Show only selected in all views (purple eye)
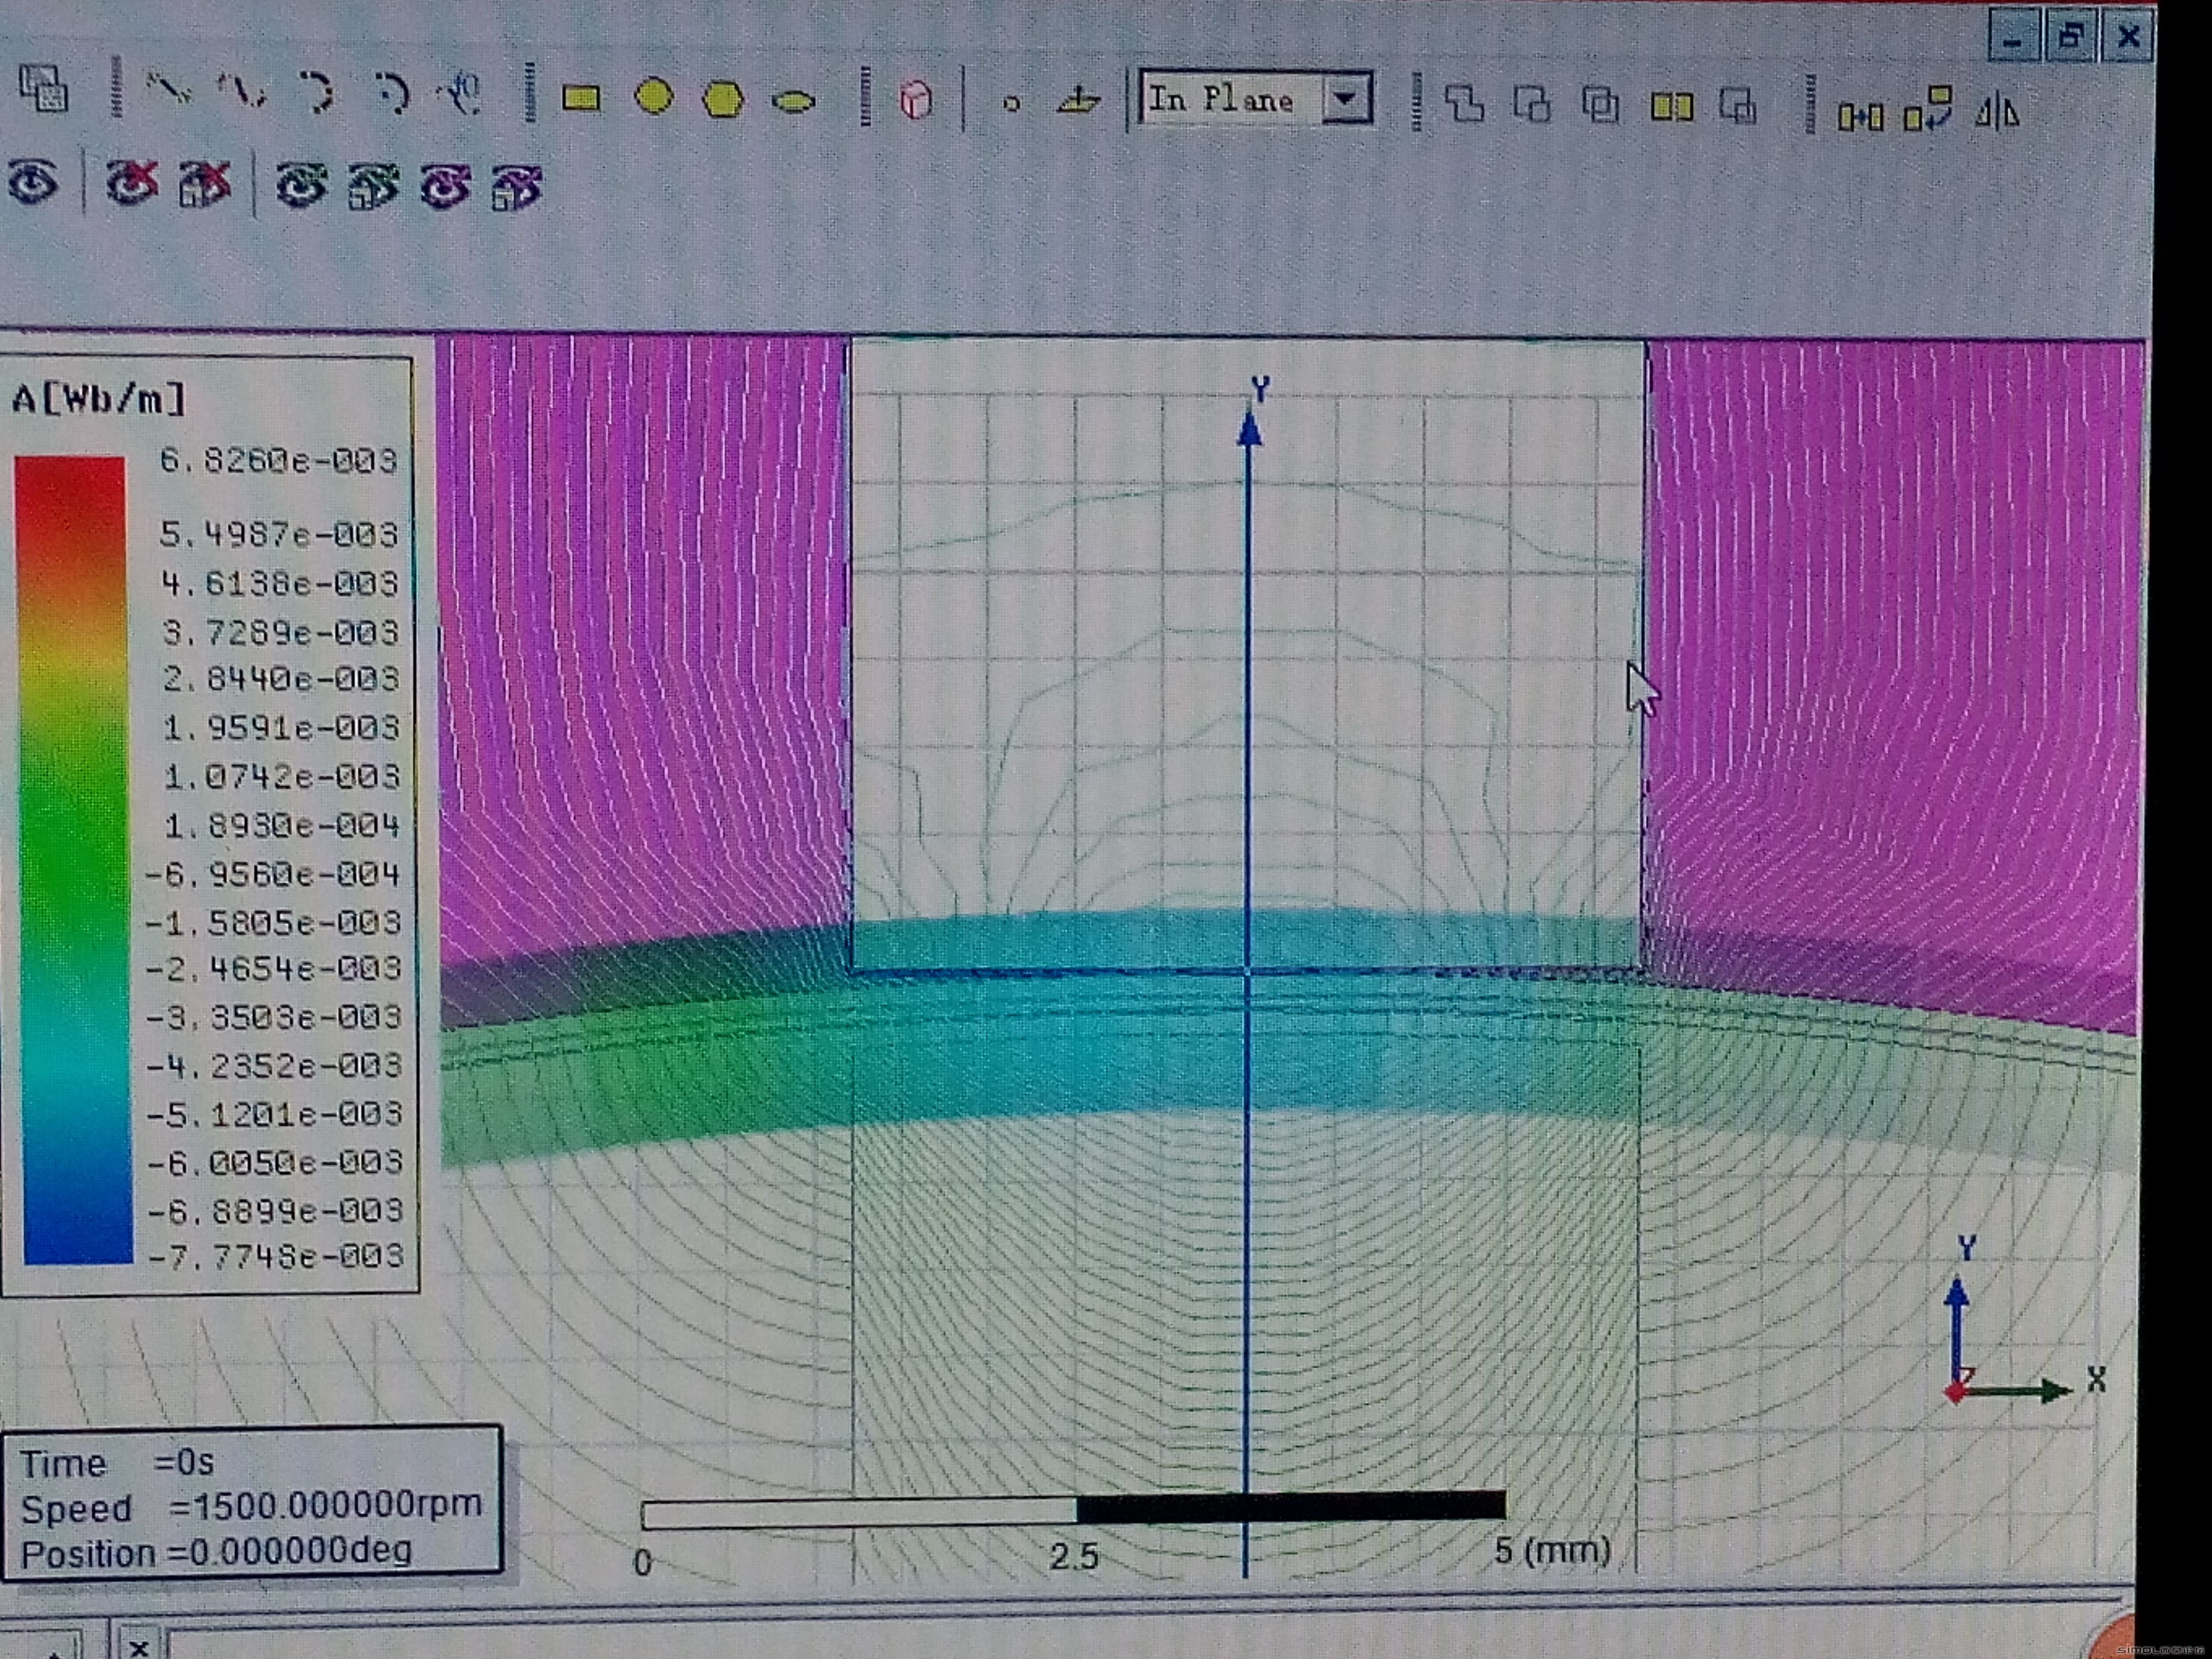This screenshot has height=1659, width=2212. pyautogui.click(x=517, y=187)
